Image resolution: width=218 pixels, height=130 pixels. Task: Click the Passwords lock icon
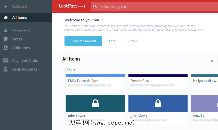point(6,30)
